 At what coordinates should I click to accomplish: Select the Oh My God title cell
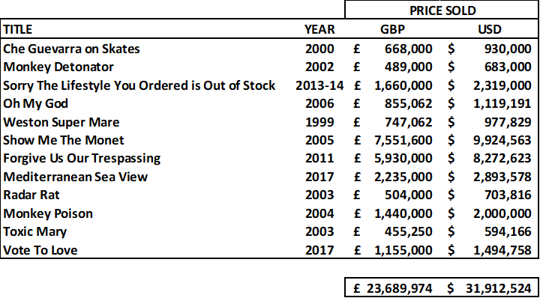(x=35, y=103)
